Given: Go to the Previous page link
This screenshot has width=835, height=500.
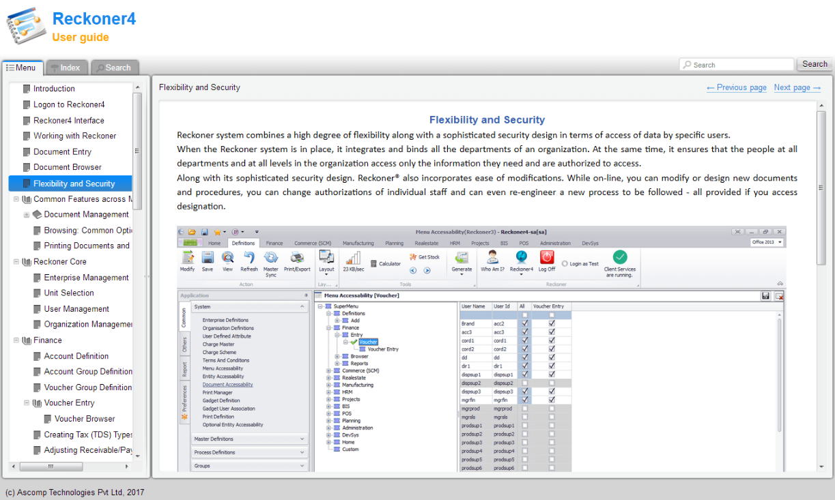Looking at the screenshot, I should tap(737, 87).
